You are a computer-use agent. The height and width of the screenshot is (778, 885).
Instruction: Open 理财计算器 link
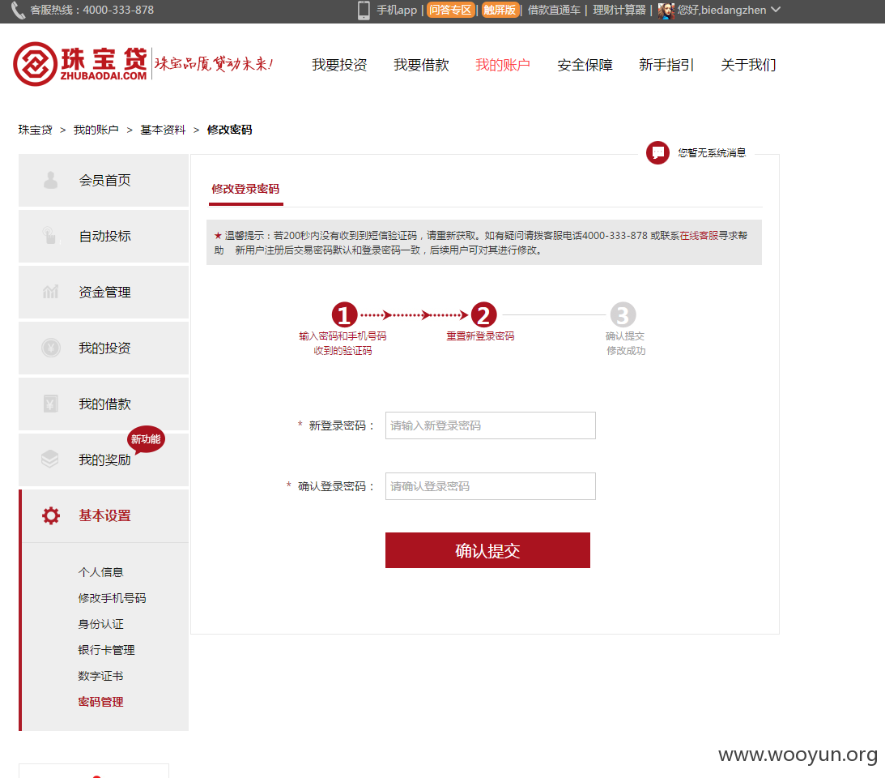pyautogui.click(x=619, y=11)
